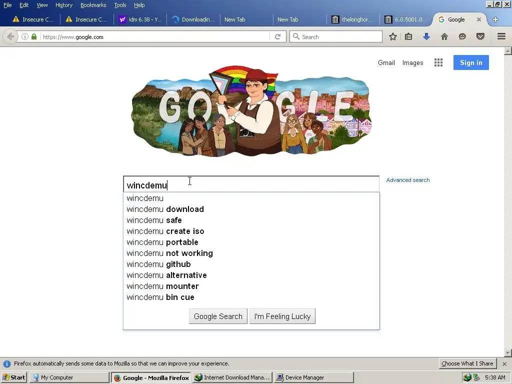The width and height of the screenshot is (512, 384).
Task: Select 'wincdemu github' suggestion
Action: coord(251,264)
